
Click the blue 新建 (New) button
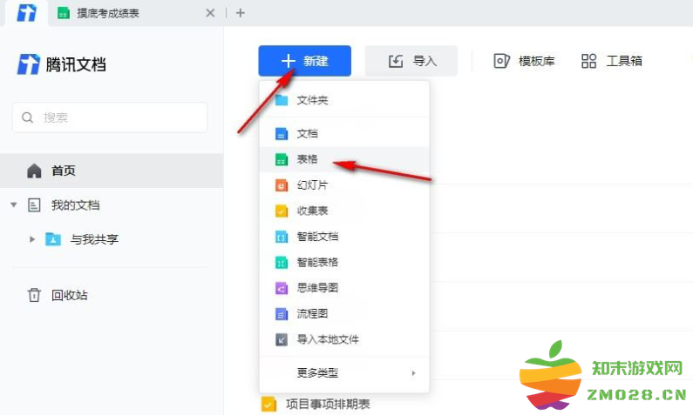(304, 61)
